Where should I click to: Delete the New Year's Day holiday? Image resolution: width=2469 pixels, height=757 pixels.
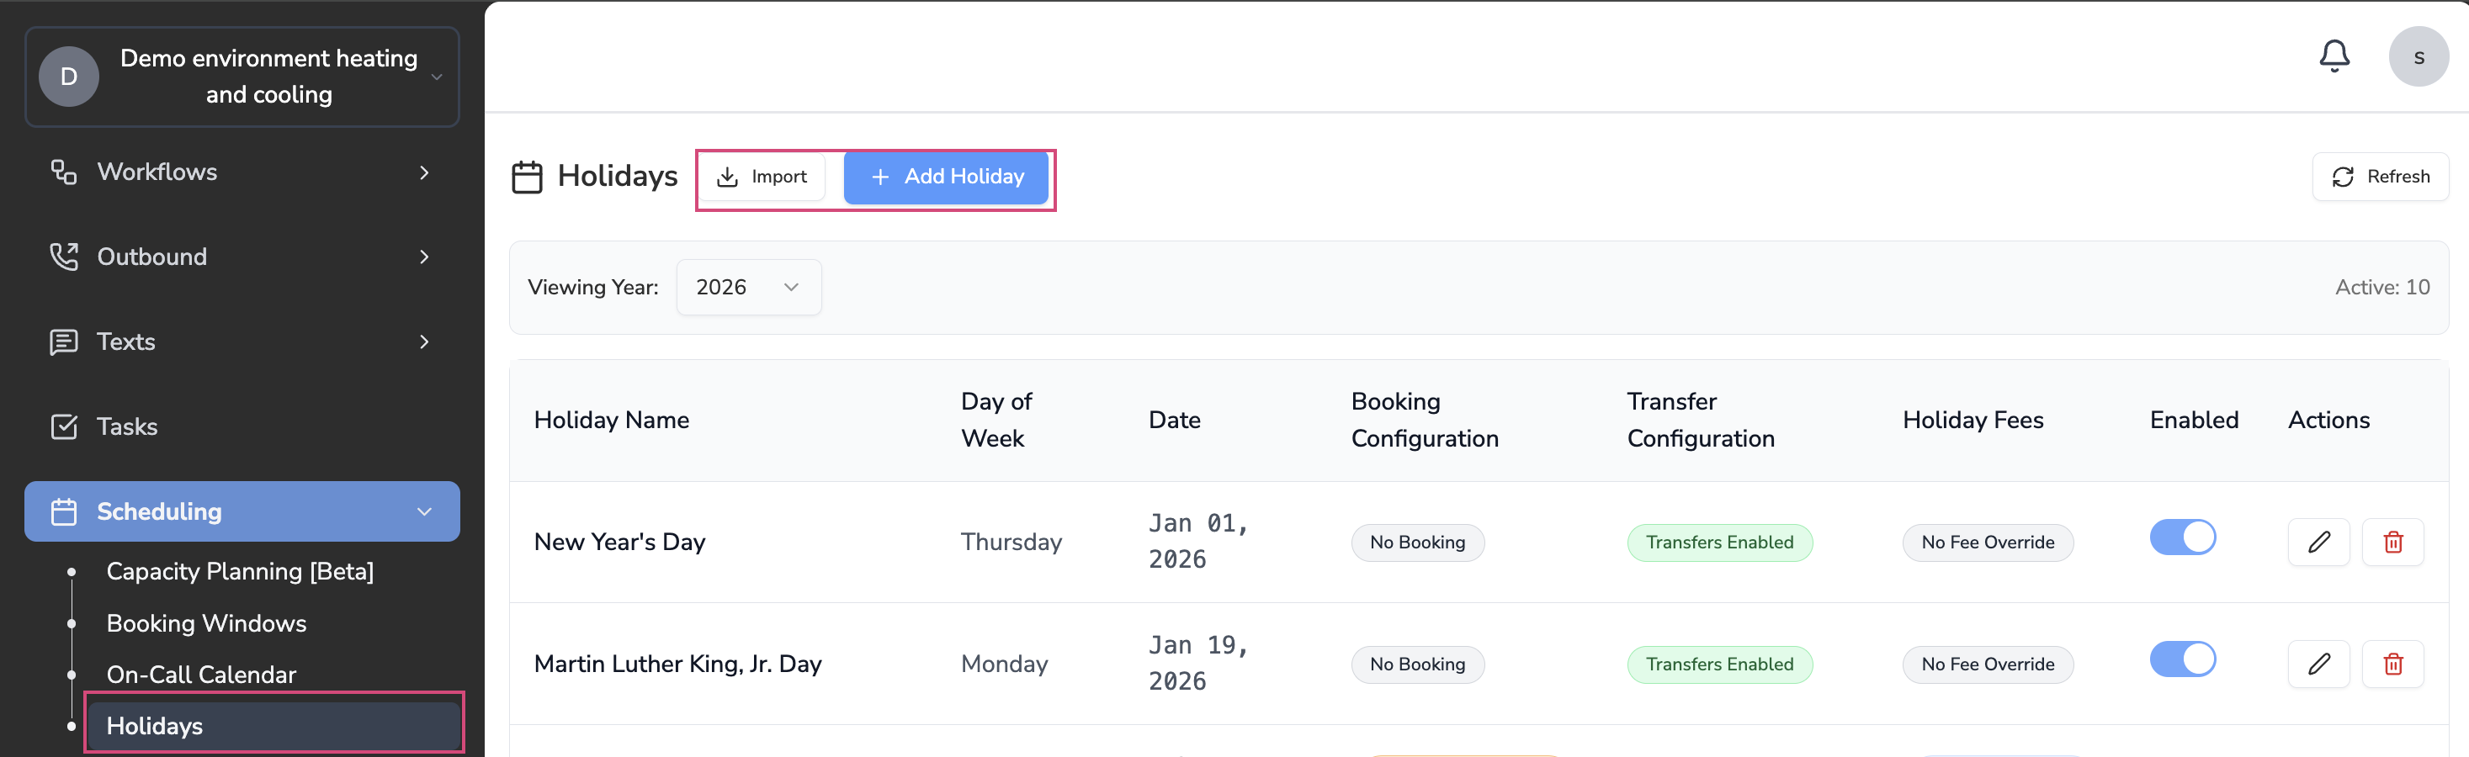click(2392, 543)
